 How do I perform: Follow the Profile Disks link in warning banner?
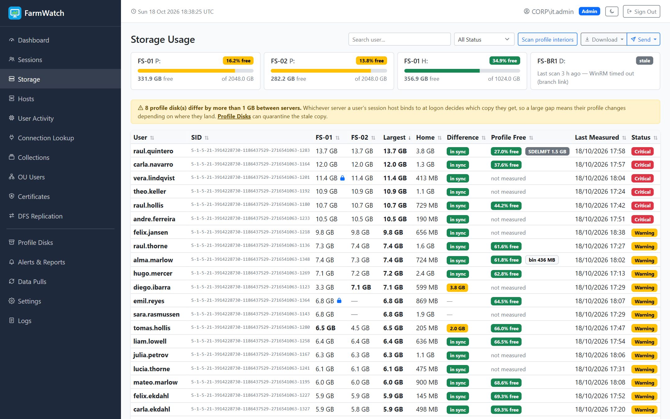coord(234,116)
